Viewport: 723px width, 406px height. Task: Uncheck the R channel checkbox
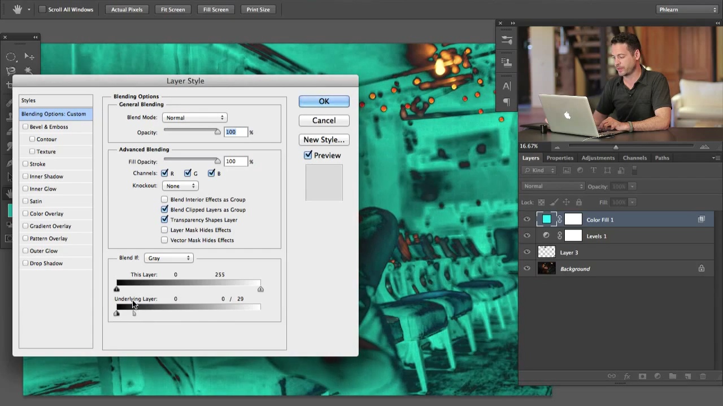[x=164, y=173]
